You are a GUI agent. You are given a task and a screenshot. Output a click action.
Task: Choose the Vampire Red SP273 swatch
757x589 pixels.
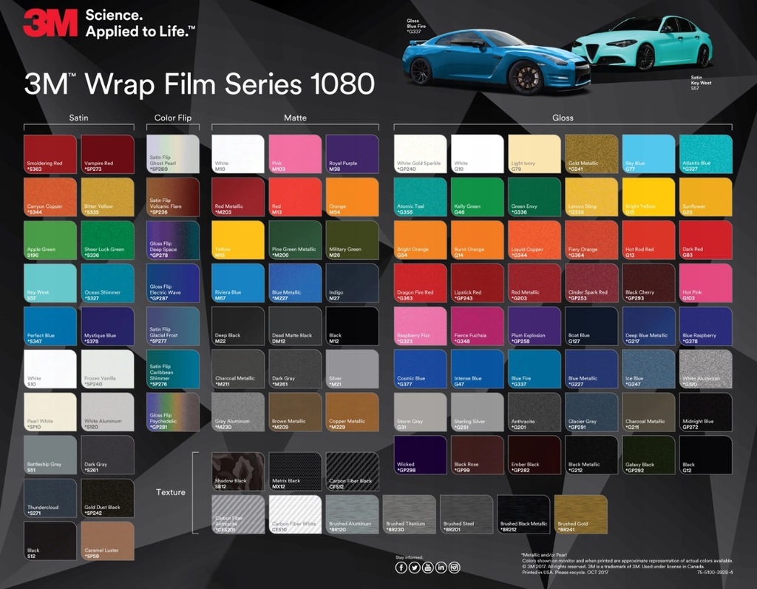click(108, 154)
